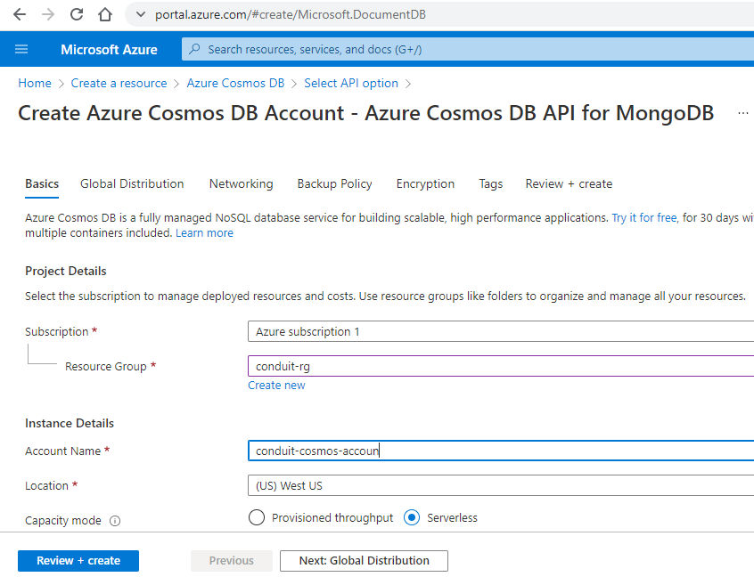Click the Resource Group field label
This screenshot has height=585, width=754.
(x=106, y=367)
